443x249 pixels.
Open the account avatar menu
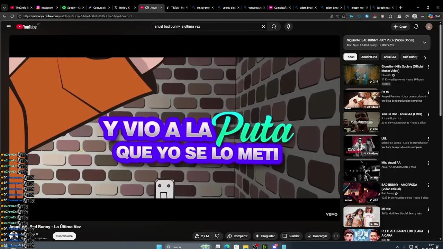[429, 27]
